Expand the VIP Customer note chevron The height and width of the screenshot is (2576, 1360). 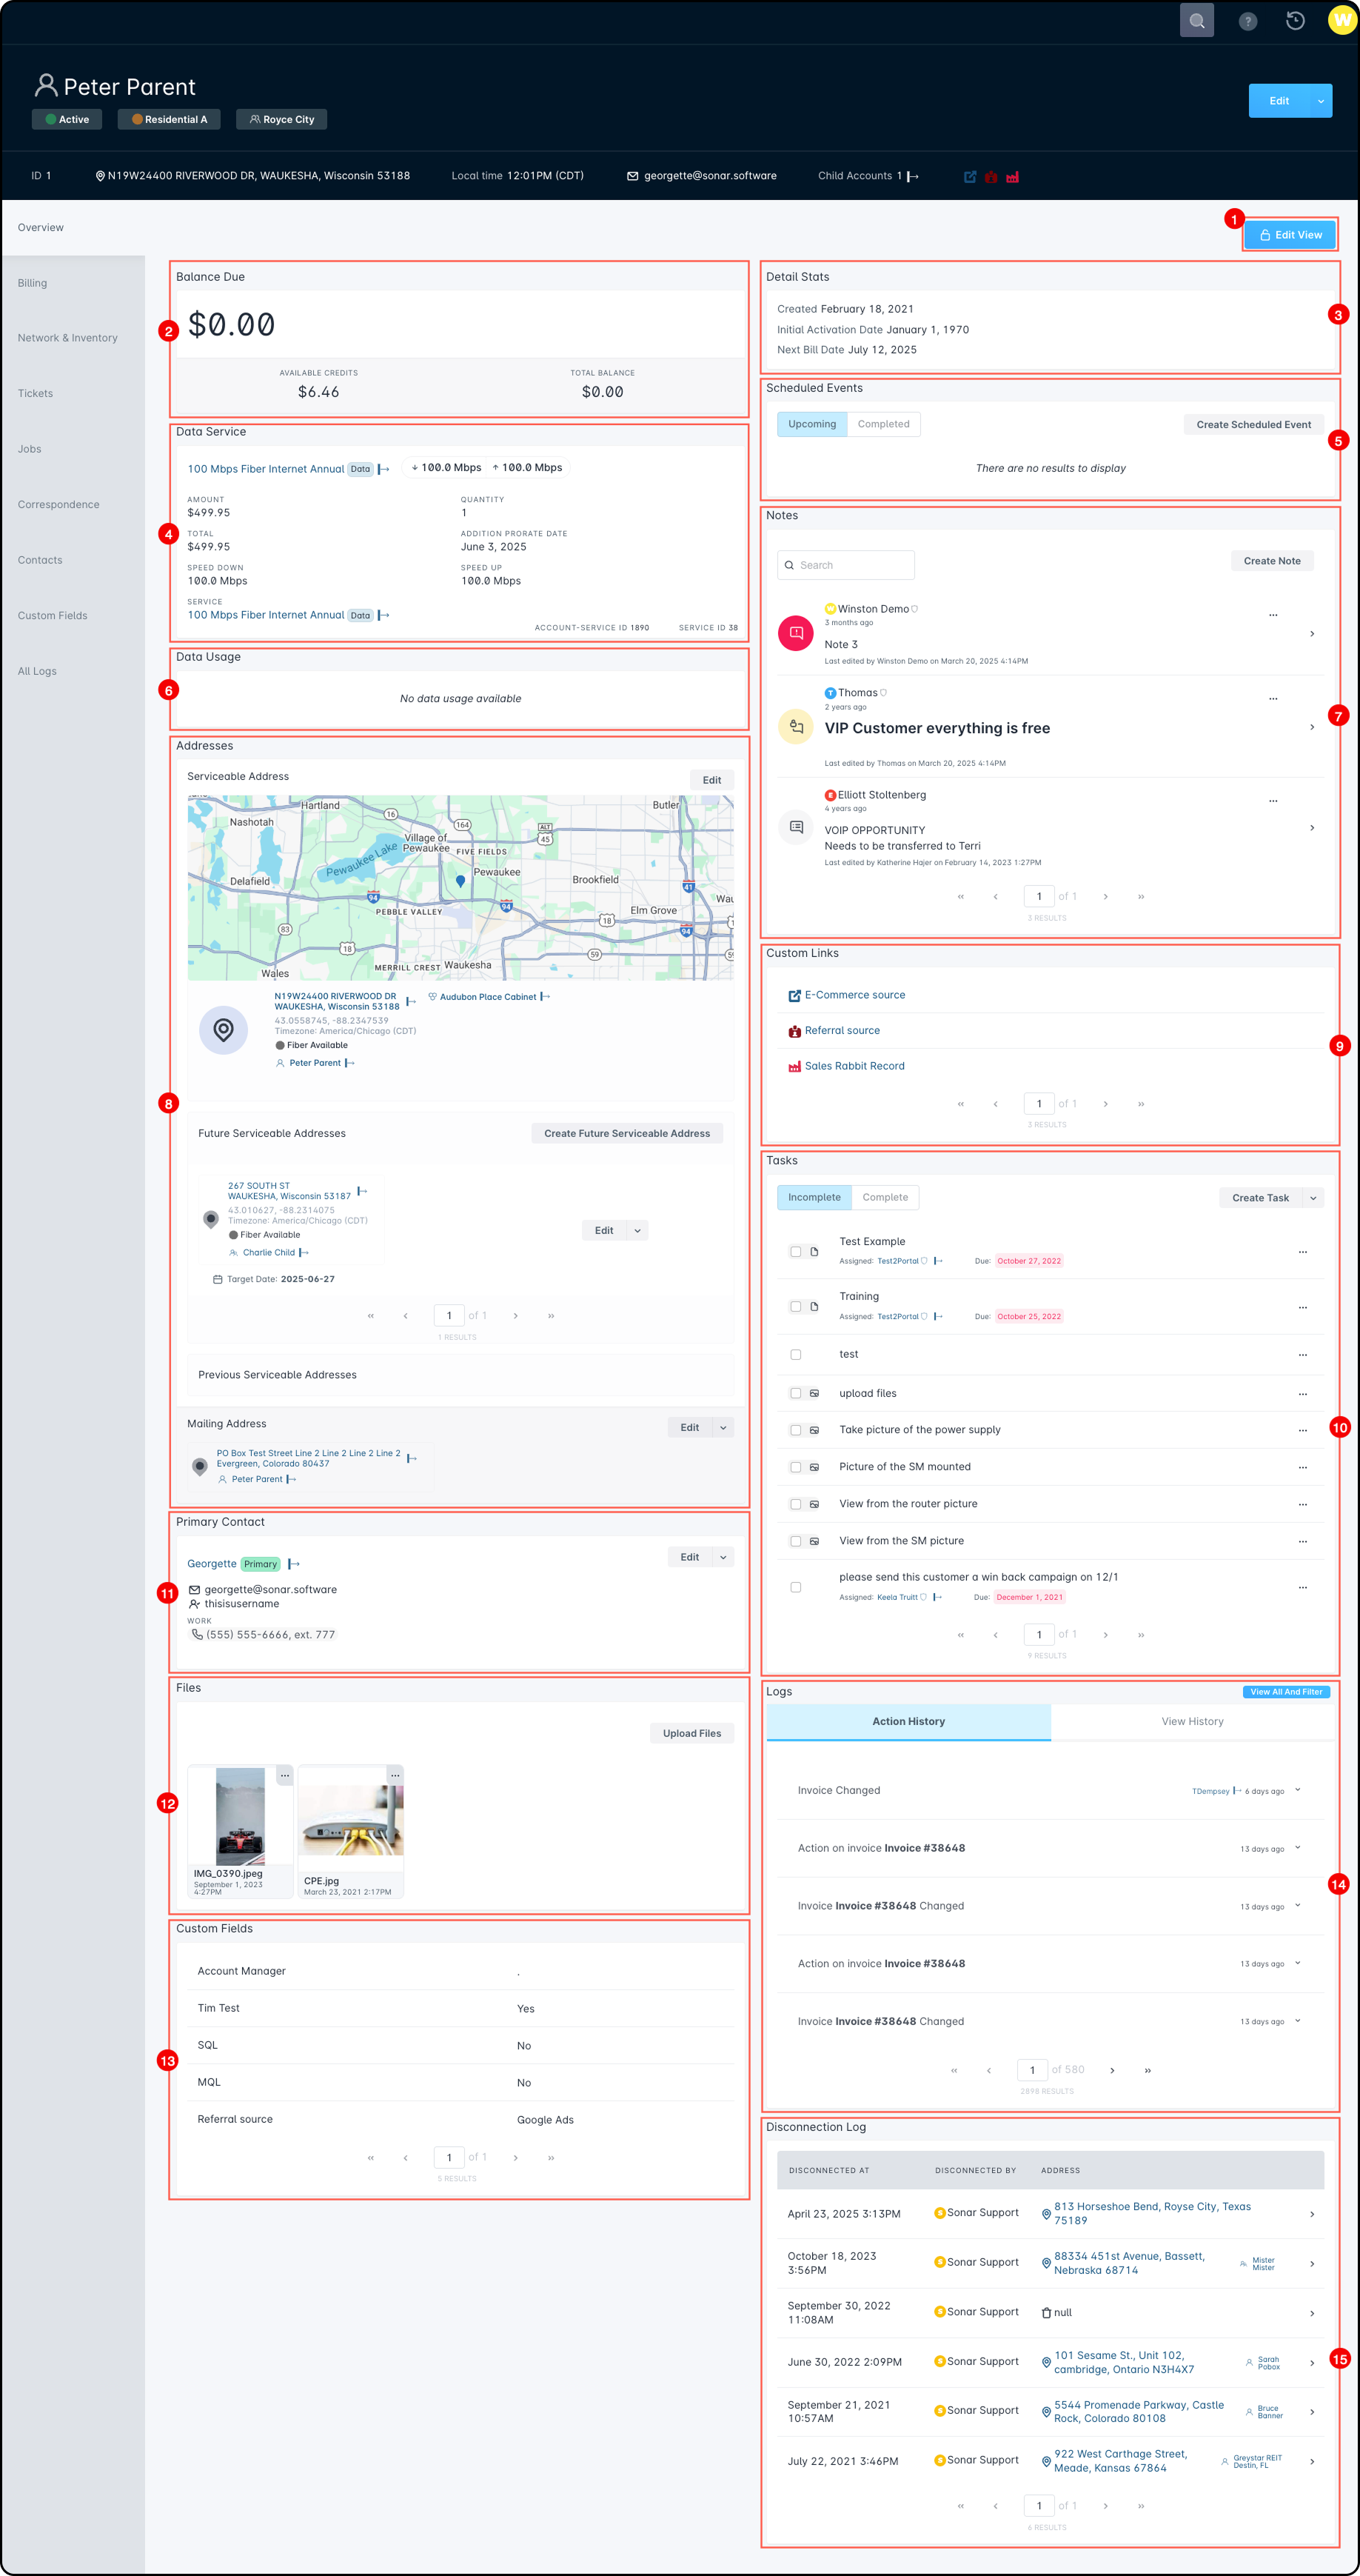tap(1312, 727)
